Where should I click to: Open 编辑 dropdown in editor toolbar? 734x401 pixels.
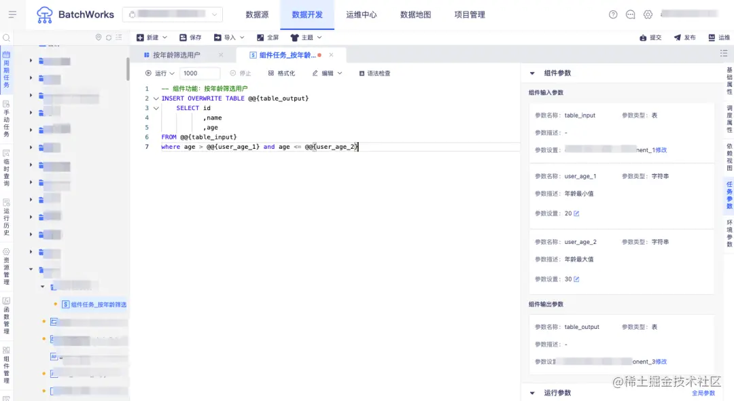pyautogui.click(x=327, y=73)
